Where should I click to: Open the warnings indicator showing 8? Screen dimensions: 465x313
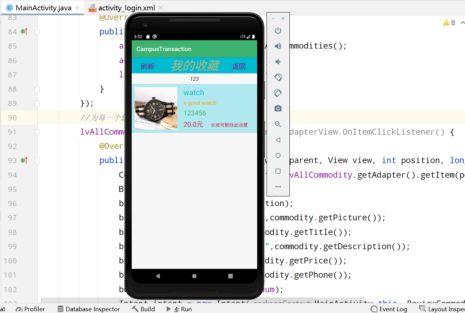click(x=449, y=23)
